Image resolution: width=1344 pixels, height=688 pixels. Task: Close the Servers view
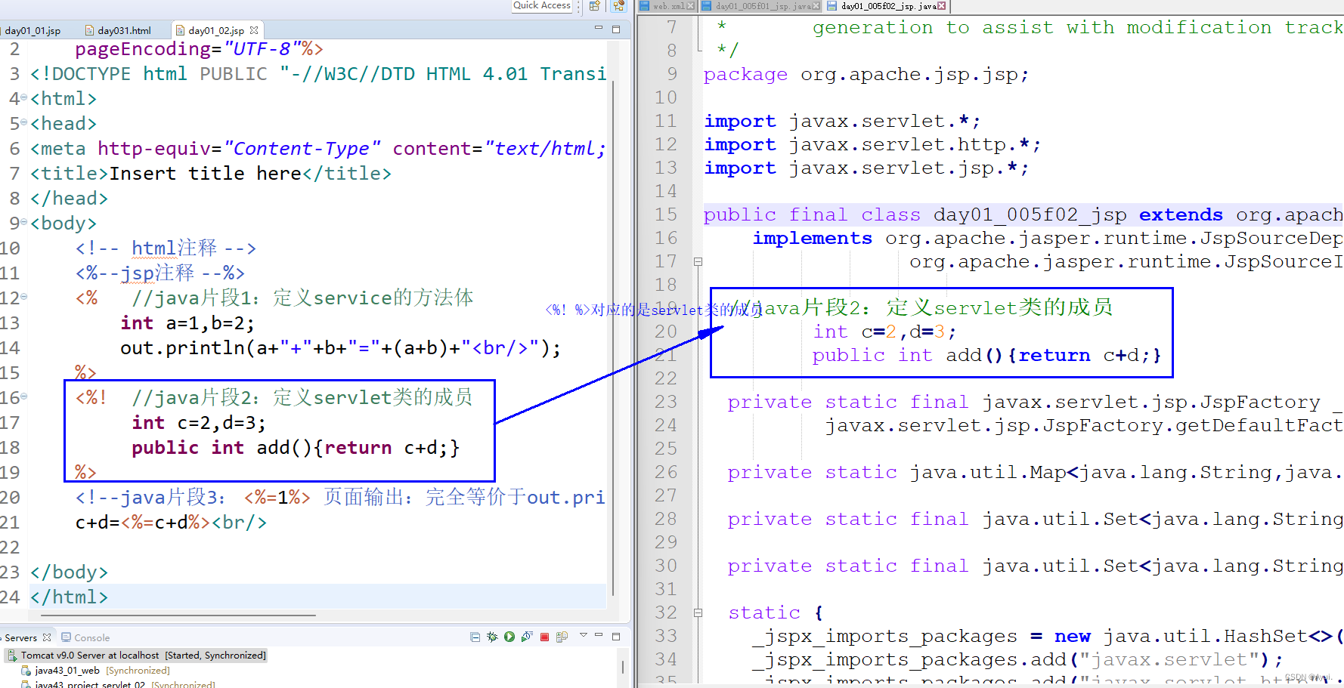[47, 637]
